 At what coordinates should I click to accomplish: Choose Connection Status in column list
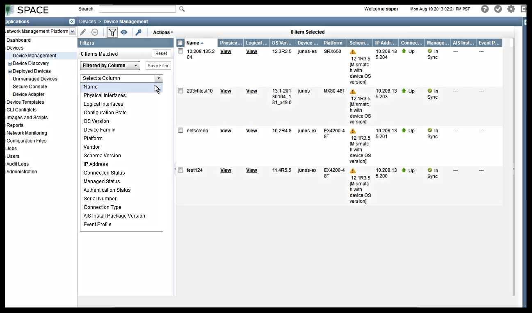(x=121, y=173)
